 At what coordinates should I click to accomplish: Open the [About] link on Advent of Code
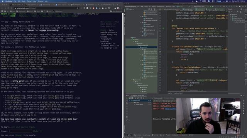(x=22, y=14)
